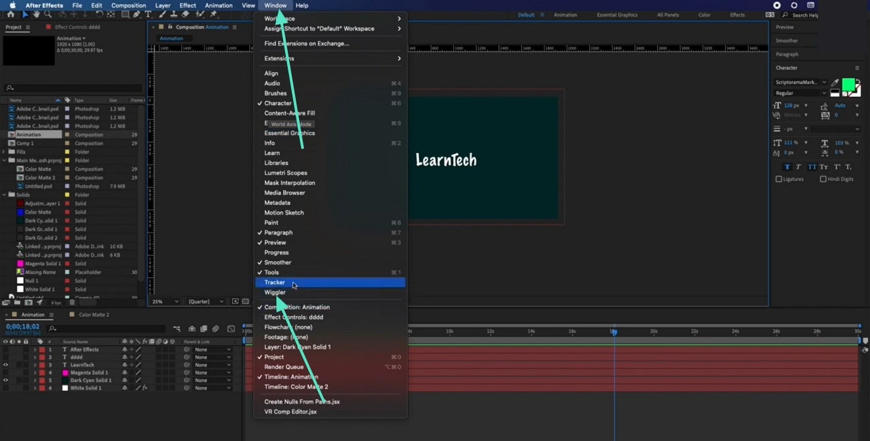Enable Ligatures in the Character panel
This screenshot has width=870, height=441.
pos(780,178)
